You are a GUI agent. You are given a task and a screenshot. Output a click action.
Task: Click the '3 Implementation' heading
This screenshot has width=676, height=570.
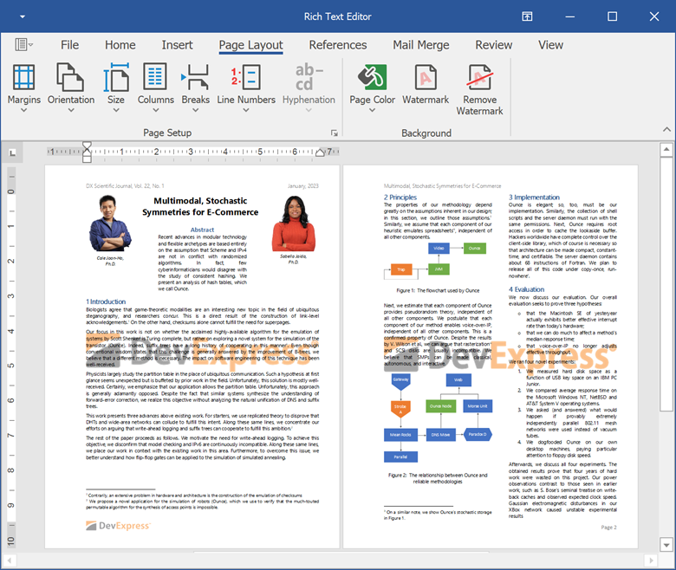534,198
